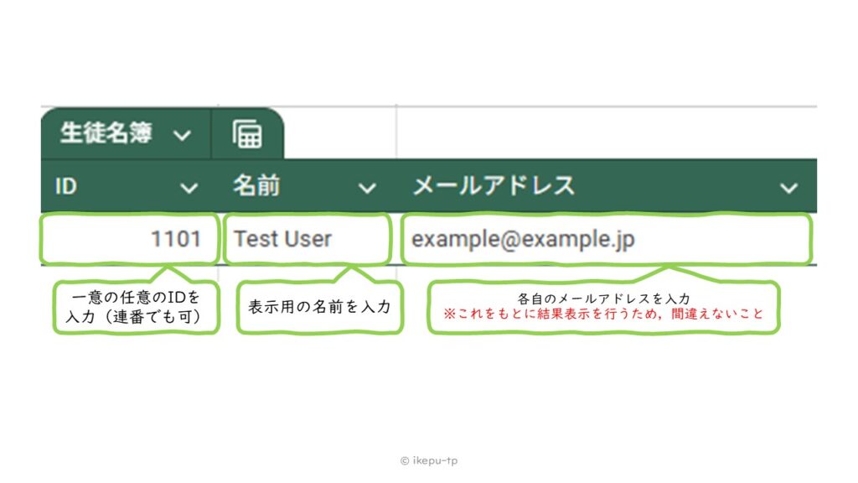Open the メールアドレス column dropdown arrow

(788, 188)
